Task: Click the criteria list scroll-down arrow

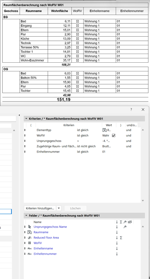Action: [x=143, y=201]
